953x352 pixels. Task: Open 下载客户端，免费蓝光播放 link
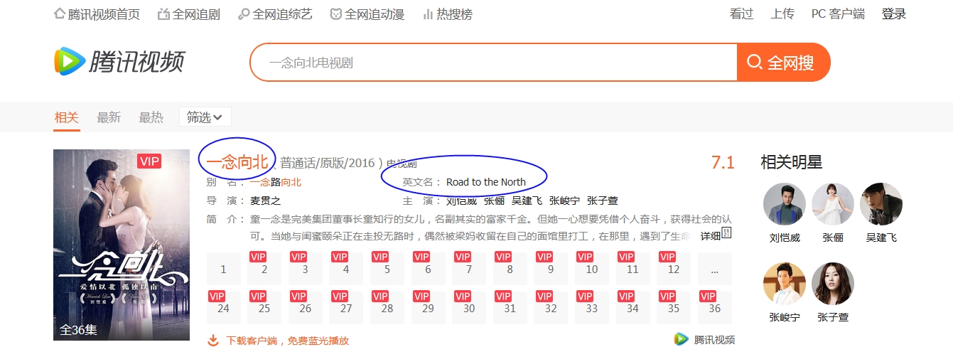point(287,341)
